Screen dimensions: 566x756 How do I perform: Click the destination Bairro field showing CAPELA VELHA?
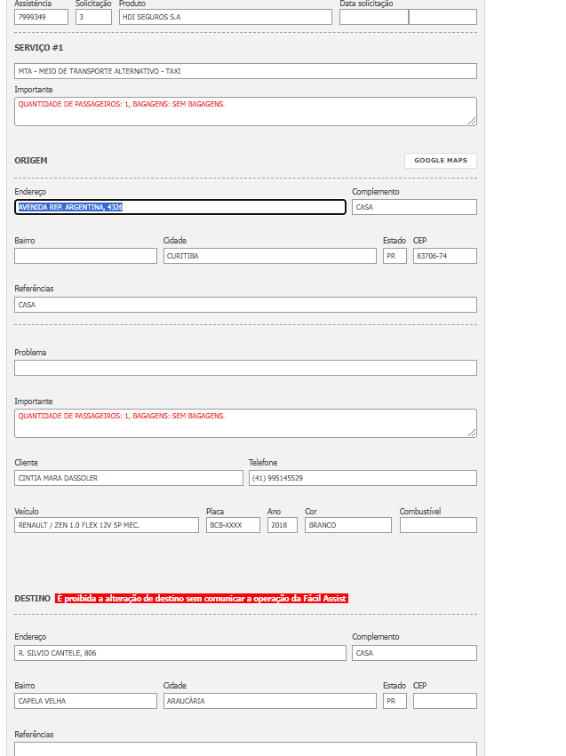click(x=85, y=701)
